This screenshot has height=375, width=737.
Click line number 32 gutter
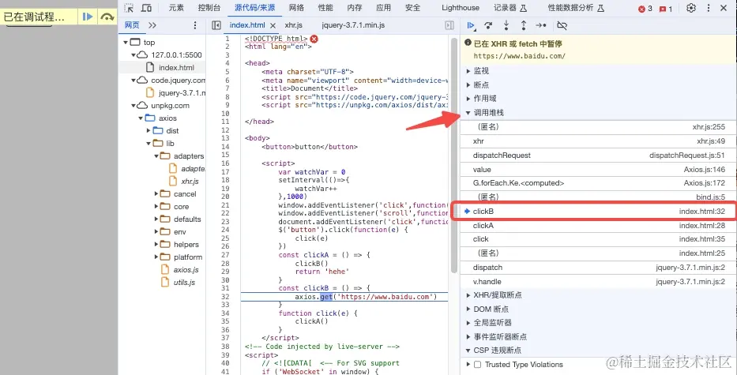tap(226, 297)
